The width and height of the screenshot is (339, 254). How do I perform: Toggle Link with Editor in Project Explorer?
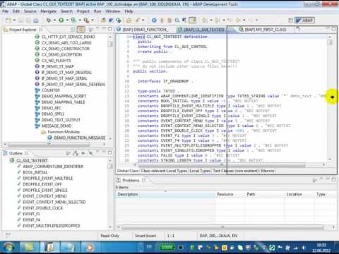pos(81,30)
